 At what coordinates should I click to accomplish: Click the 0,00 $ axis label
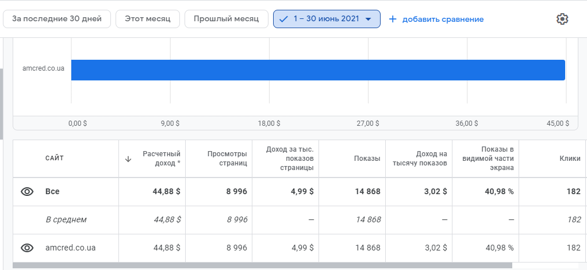78,124
